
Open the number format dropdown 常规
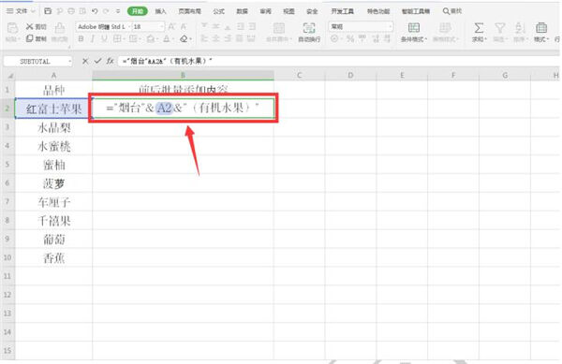(x=361, y=26)
